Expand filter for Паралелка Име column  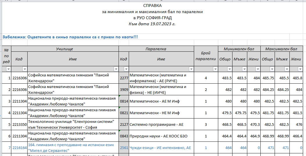pos(191,69)
